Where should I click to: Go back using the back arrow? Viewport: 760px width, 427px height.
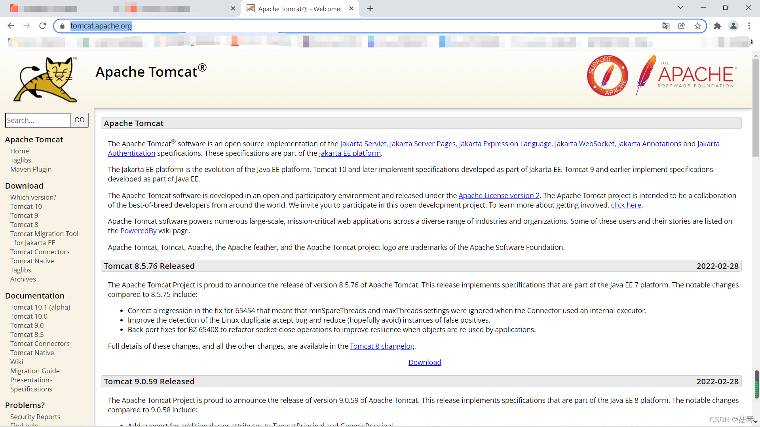[x=11, y=26]
